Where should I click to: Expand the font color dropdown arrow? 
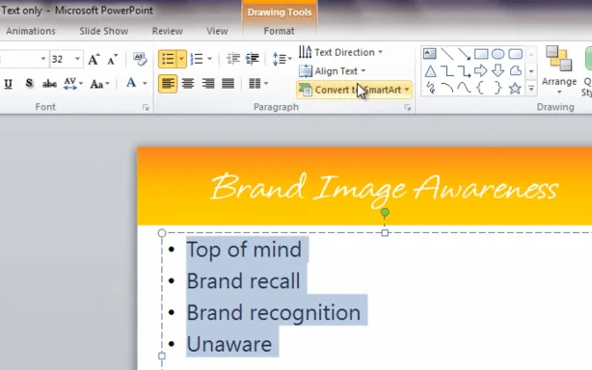[x=145, y=84]
